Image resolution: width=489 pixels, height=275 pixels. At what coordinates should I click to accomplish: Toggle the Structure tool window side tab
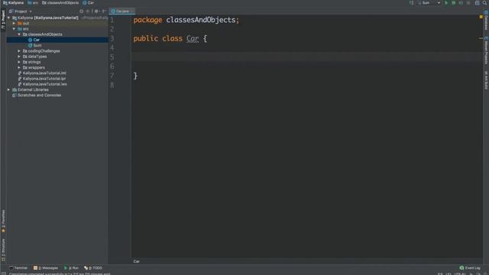[3, 250]
